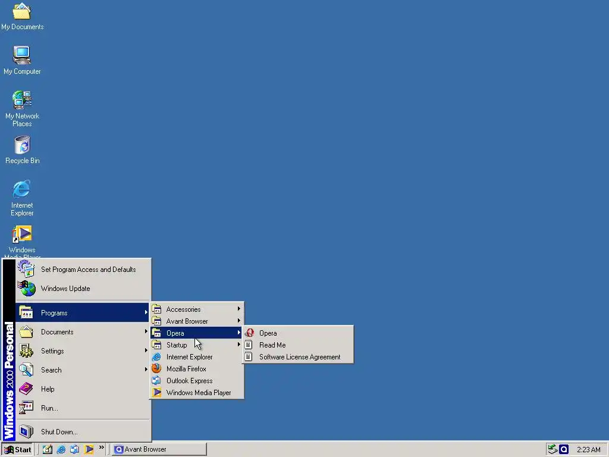Open Documents submenu in Start menu
Image resolution: width=609 pixels, height=457 pixels.
pyautogui.click(x=83, y=332)
